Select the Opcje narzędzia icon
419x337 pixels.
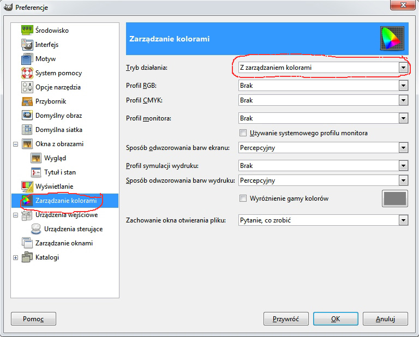[27, 87]
